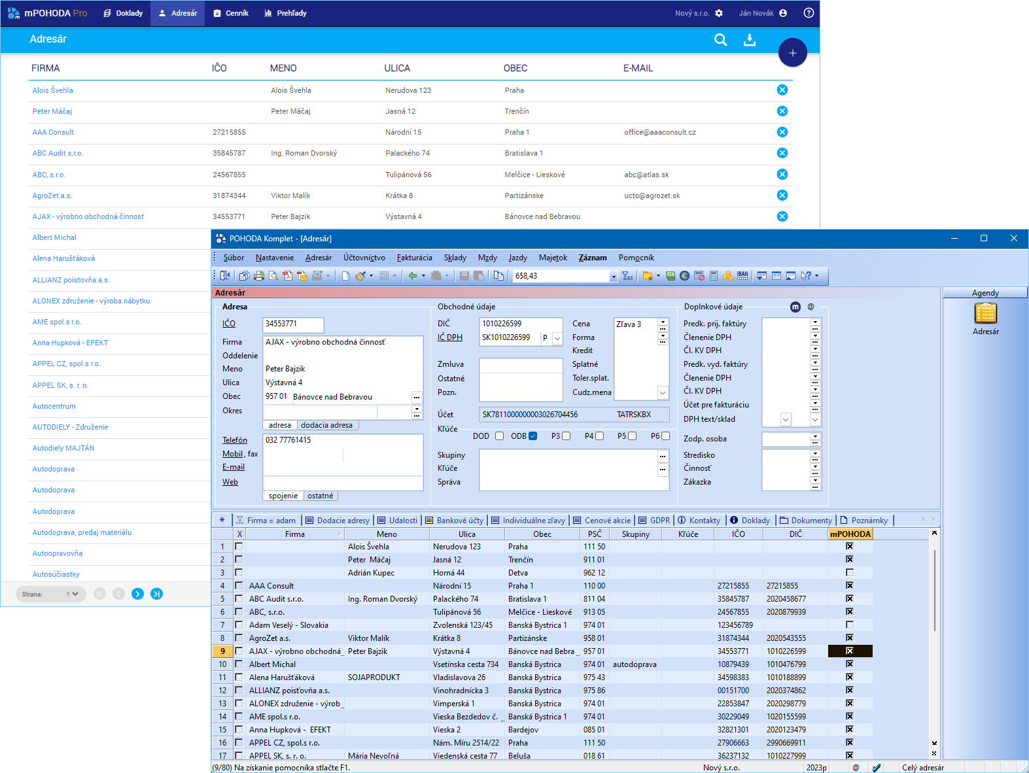Open the calculator icon in POHODA toolbar

point(713,276)
